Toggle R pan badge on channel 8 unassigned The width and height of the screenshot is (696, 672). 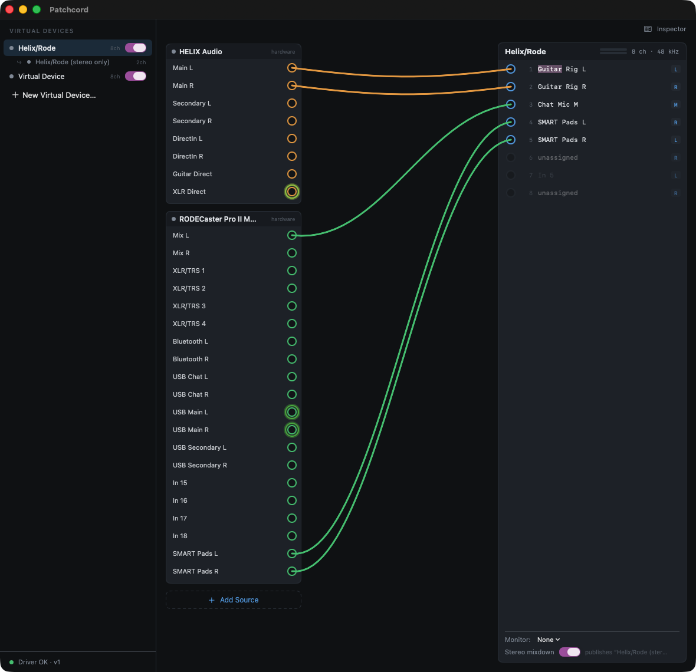675,193
